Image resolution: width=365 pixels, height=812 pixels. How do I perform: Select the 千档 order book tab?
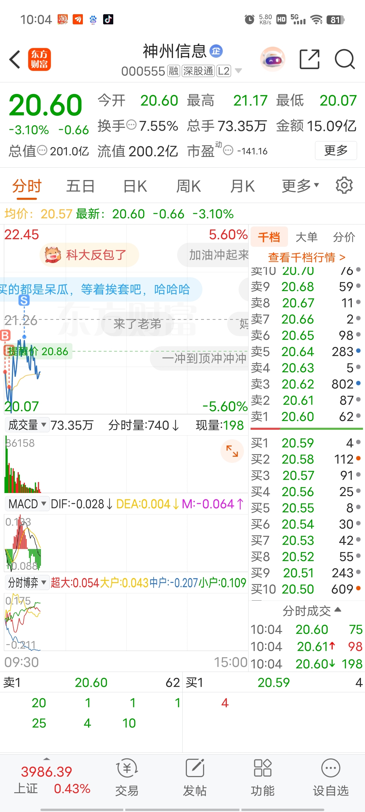click(x=269, y=237)
